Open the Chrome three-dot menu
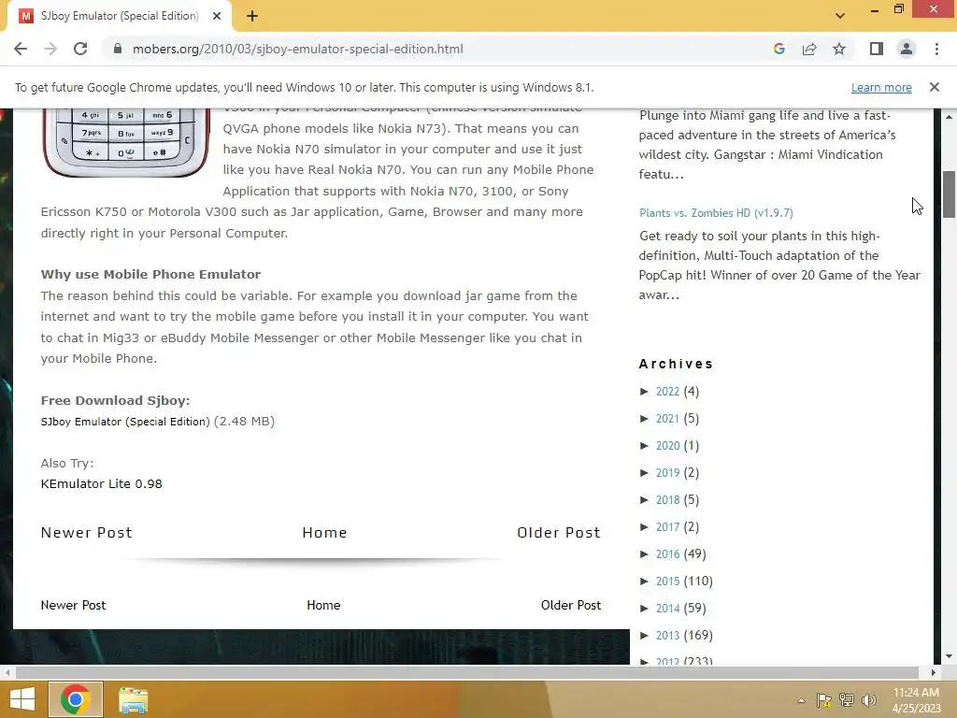957x718 pixels. coord(936,49)
